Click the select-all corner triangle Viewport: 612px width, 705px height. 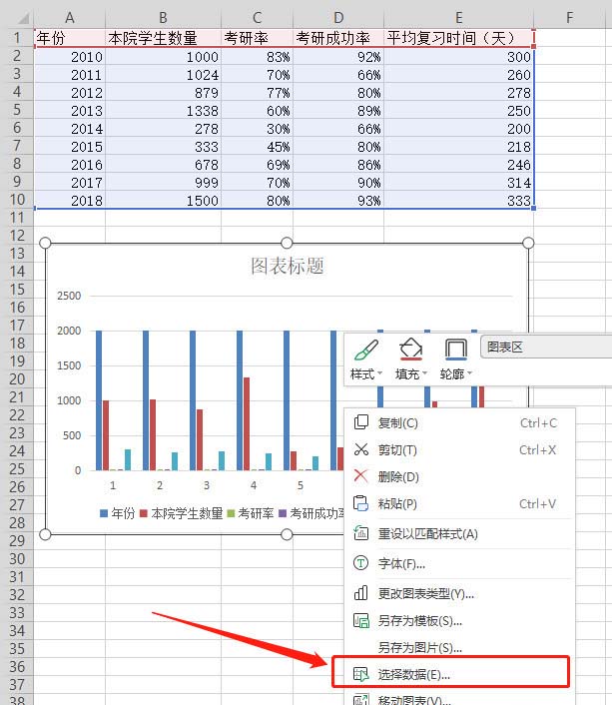coord(22,18)
